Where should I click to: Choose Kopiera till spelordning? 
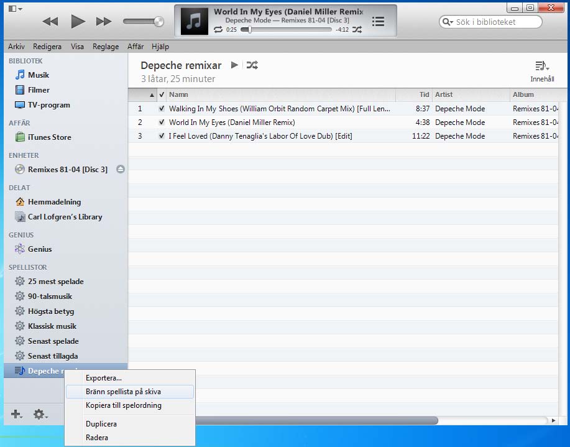click(130, 405)
